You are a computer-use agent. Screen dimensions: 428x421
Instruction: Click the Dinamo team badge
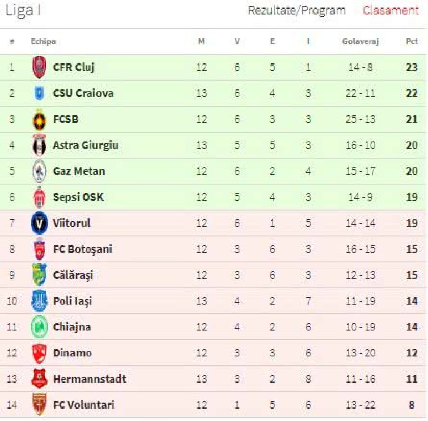pyautogui.click(x=39, y=353)
